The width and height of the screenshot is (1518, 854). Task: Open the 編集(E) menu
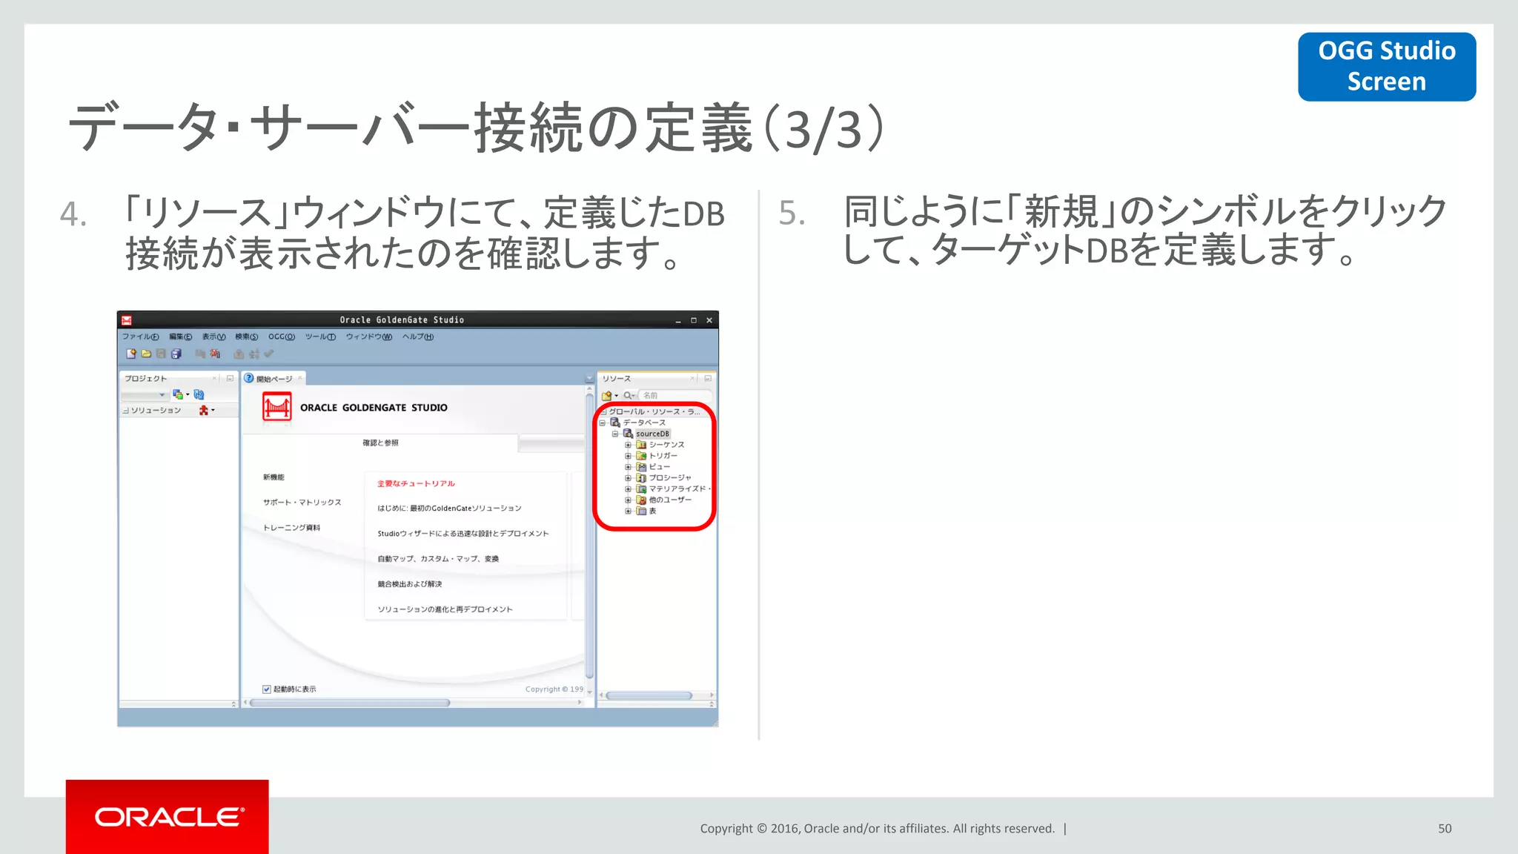click(x=180, y=337)
